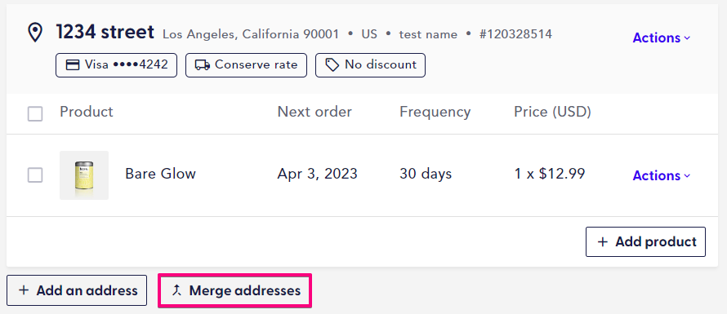Open the Visa ••••4242 payment badge
The height and width of the screenshot is (314, 727).
tap(116, 64)
